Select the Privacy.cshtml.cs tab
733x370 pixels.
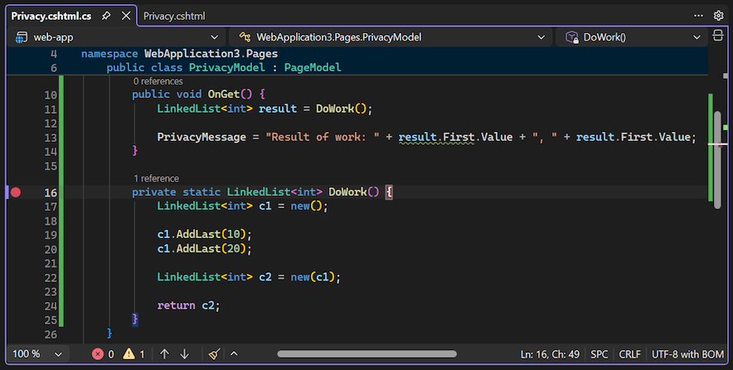51,16
